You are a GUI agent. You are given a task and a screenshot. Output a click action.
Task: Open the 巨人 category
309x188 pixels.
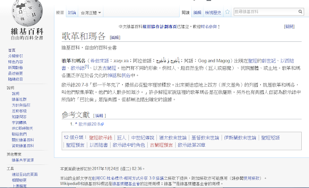coord(121,138)
